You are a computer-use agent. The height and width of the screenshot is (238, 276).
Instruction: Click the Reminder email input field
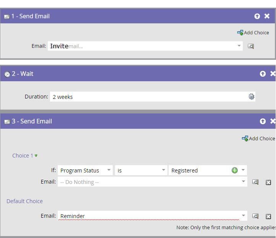point(149,216)
